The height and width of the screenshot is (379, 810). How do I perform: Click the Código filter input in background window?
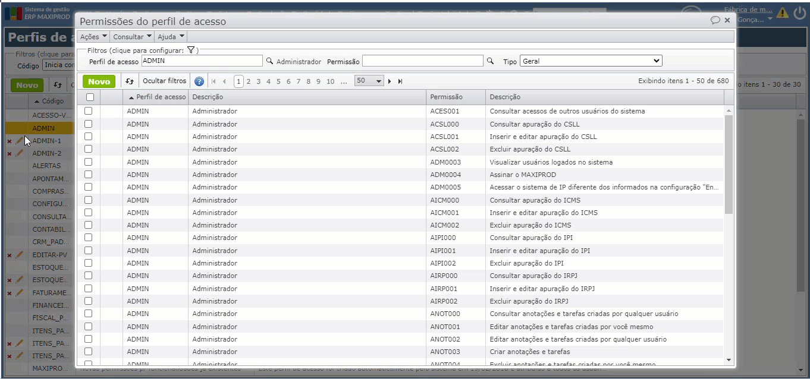pos(58,65)
